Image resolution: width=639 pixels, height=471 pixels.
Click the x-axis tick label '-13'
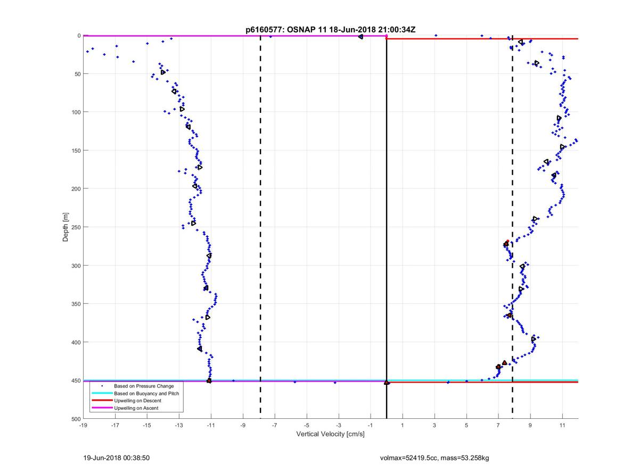(x=179, y=425)
